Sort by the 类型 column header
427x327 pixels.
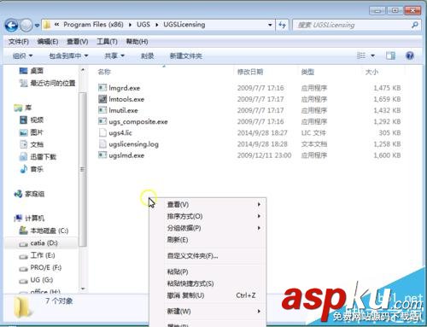click(x=307, y=72)
